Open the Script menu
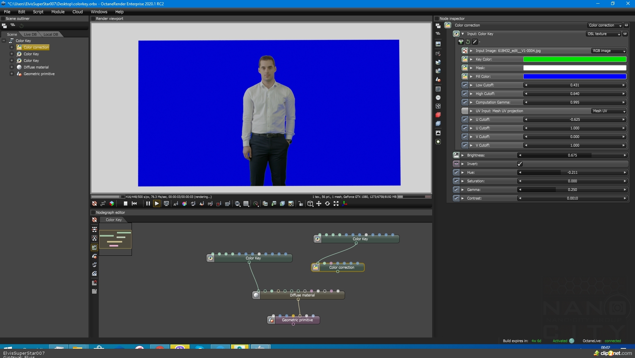Screen dimensions: 635x358 point(38,12)
